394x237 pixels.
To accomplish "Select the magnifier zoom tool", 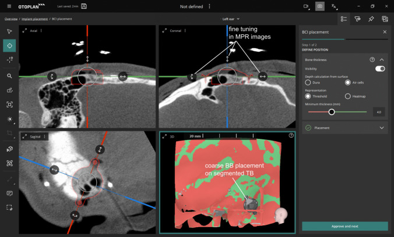I will pos(9,76).
